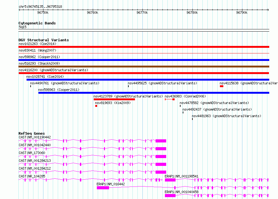Select the nsv1028741 (Coe2014) blue bar
Screen dimensions: 278x199
(148, 80)
